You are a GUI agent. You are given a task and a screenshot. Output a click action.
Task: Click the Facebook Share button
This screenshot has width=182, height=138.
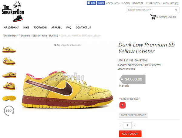coord(101,3)
